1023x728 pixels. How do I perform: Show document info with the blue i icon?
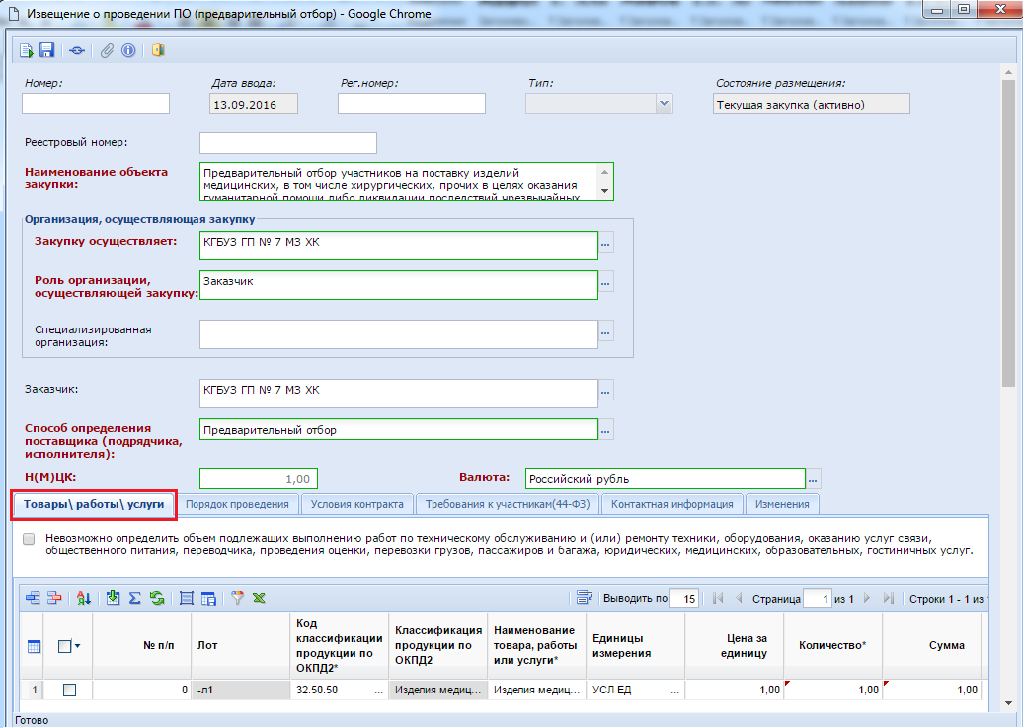(x=128, y=50)
